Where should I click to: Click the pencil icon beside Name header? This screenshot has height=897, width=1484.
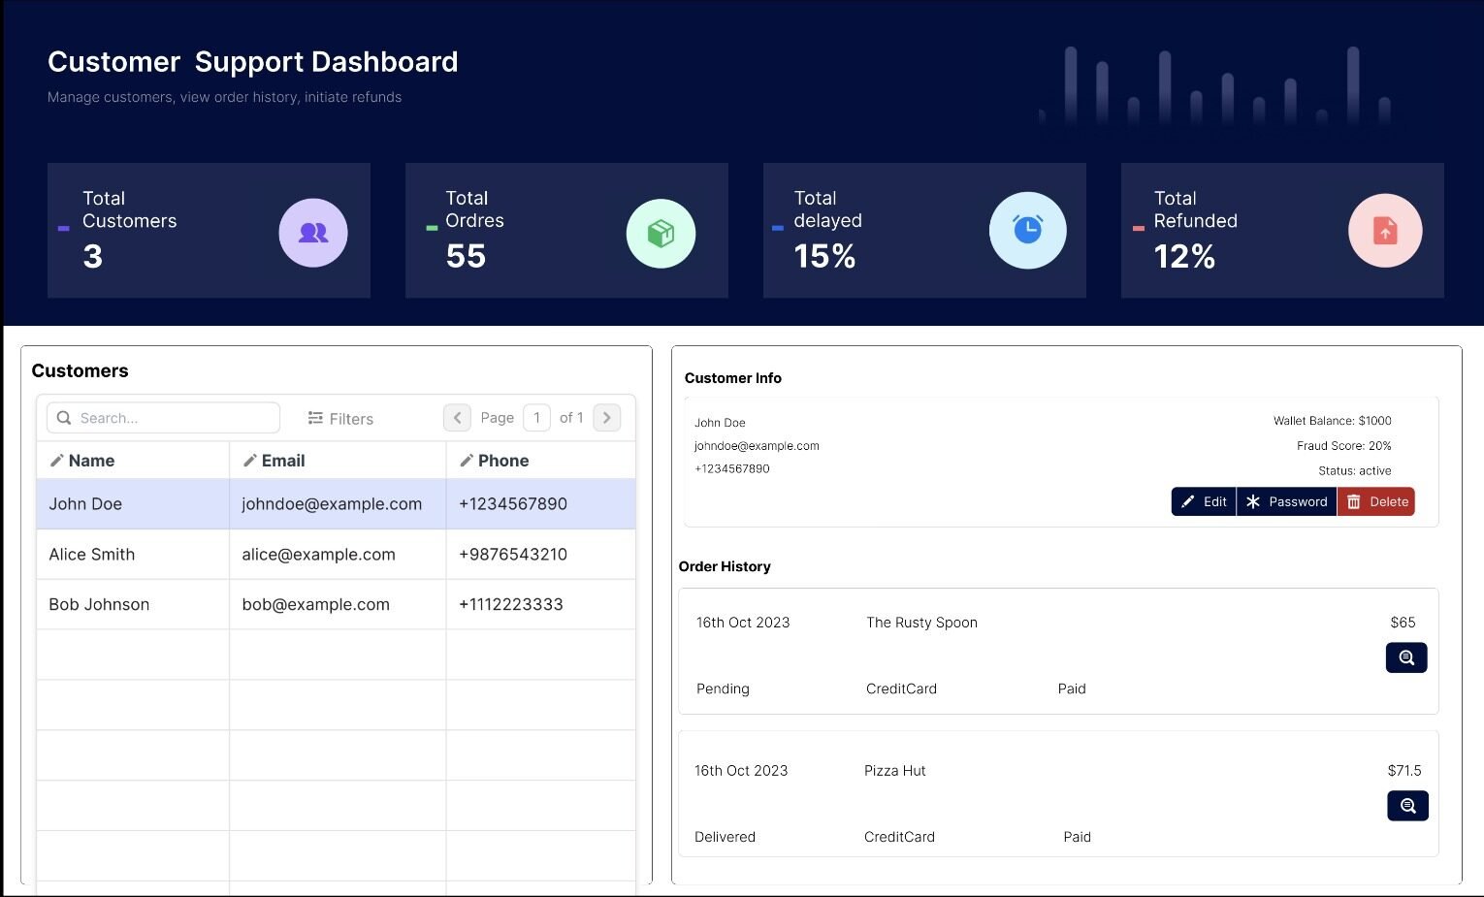[57, 461]
